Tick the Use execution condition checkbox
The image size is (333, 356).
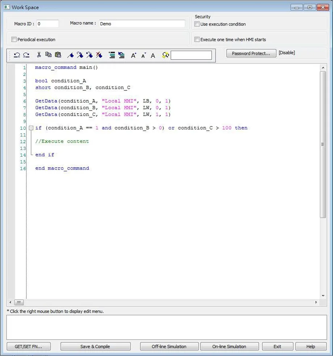[197, 24]
